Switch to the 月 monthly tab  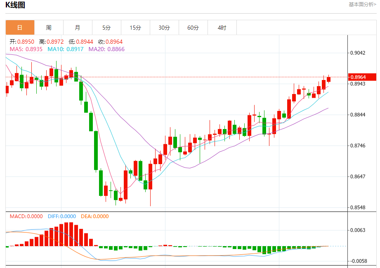point(78,28)
